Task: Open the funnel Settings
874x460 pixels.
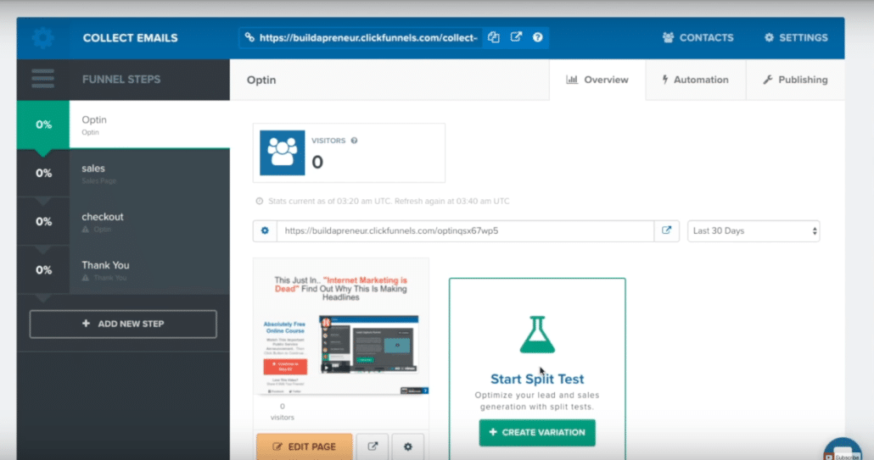Action: pos(795,38)
